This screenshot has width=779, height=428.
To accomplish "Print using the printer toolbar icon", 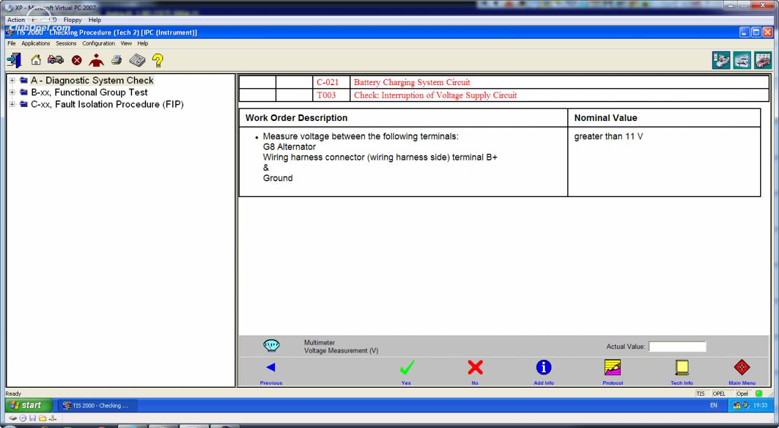I will tap(116, 60).
